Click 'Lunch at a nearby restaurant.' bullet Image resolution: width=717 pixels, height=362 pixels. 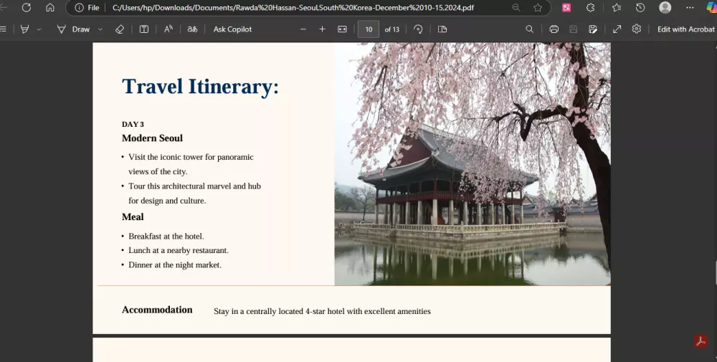click(179, 250)
